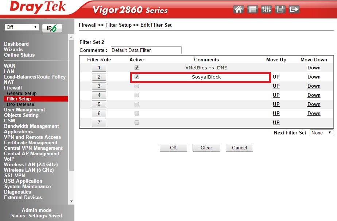
Task: Open the layout/dashboard view icon in header
Action: click(x=252, y=9)
